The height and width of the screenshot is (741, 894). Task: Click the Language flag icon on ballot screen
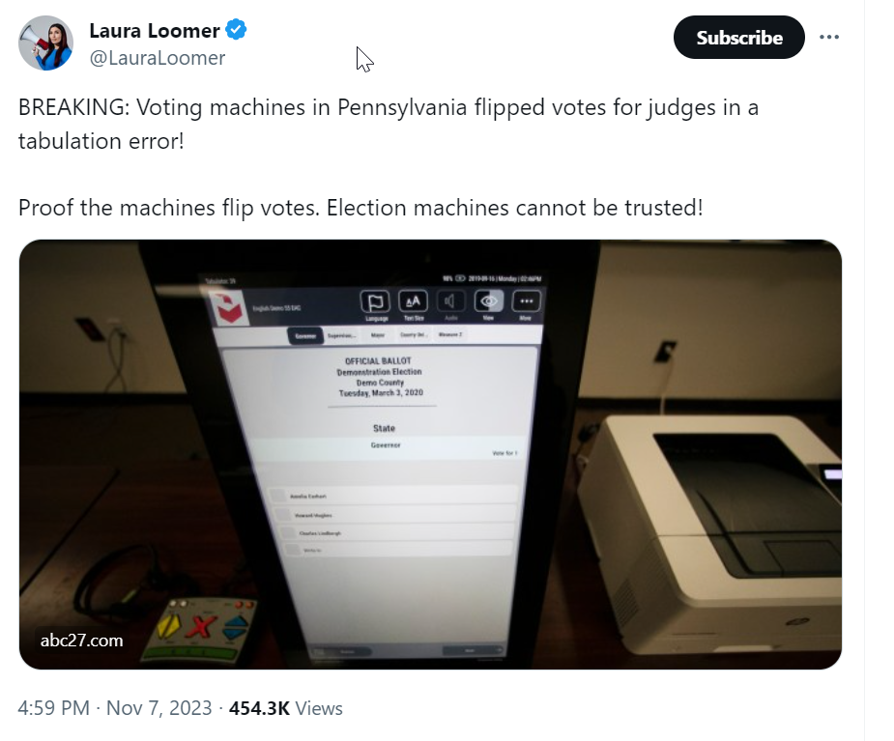click(x=375, y=302)
